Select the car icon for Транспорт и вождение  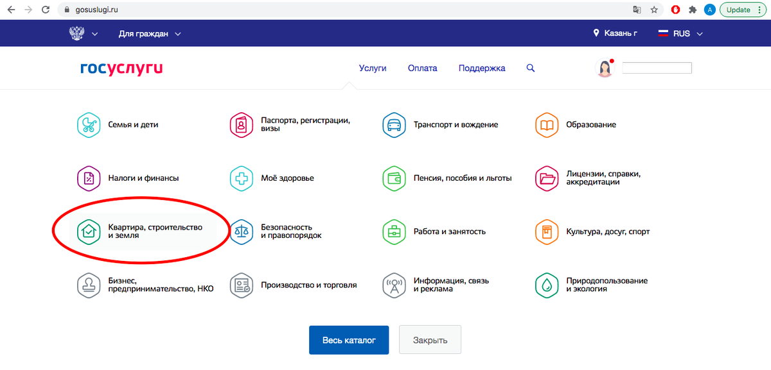[x=394, y=125]
